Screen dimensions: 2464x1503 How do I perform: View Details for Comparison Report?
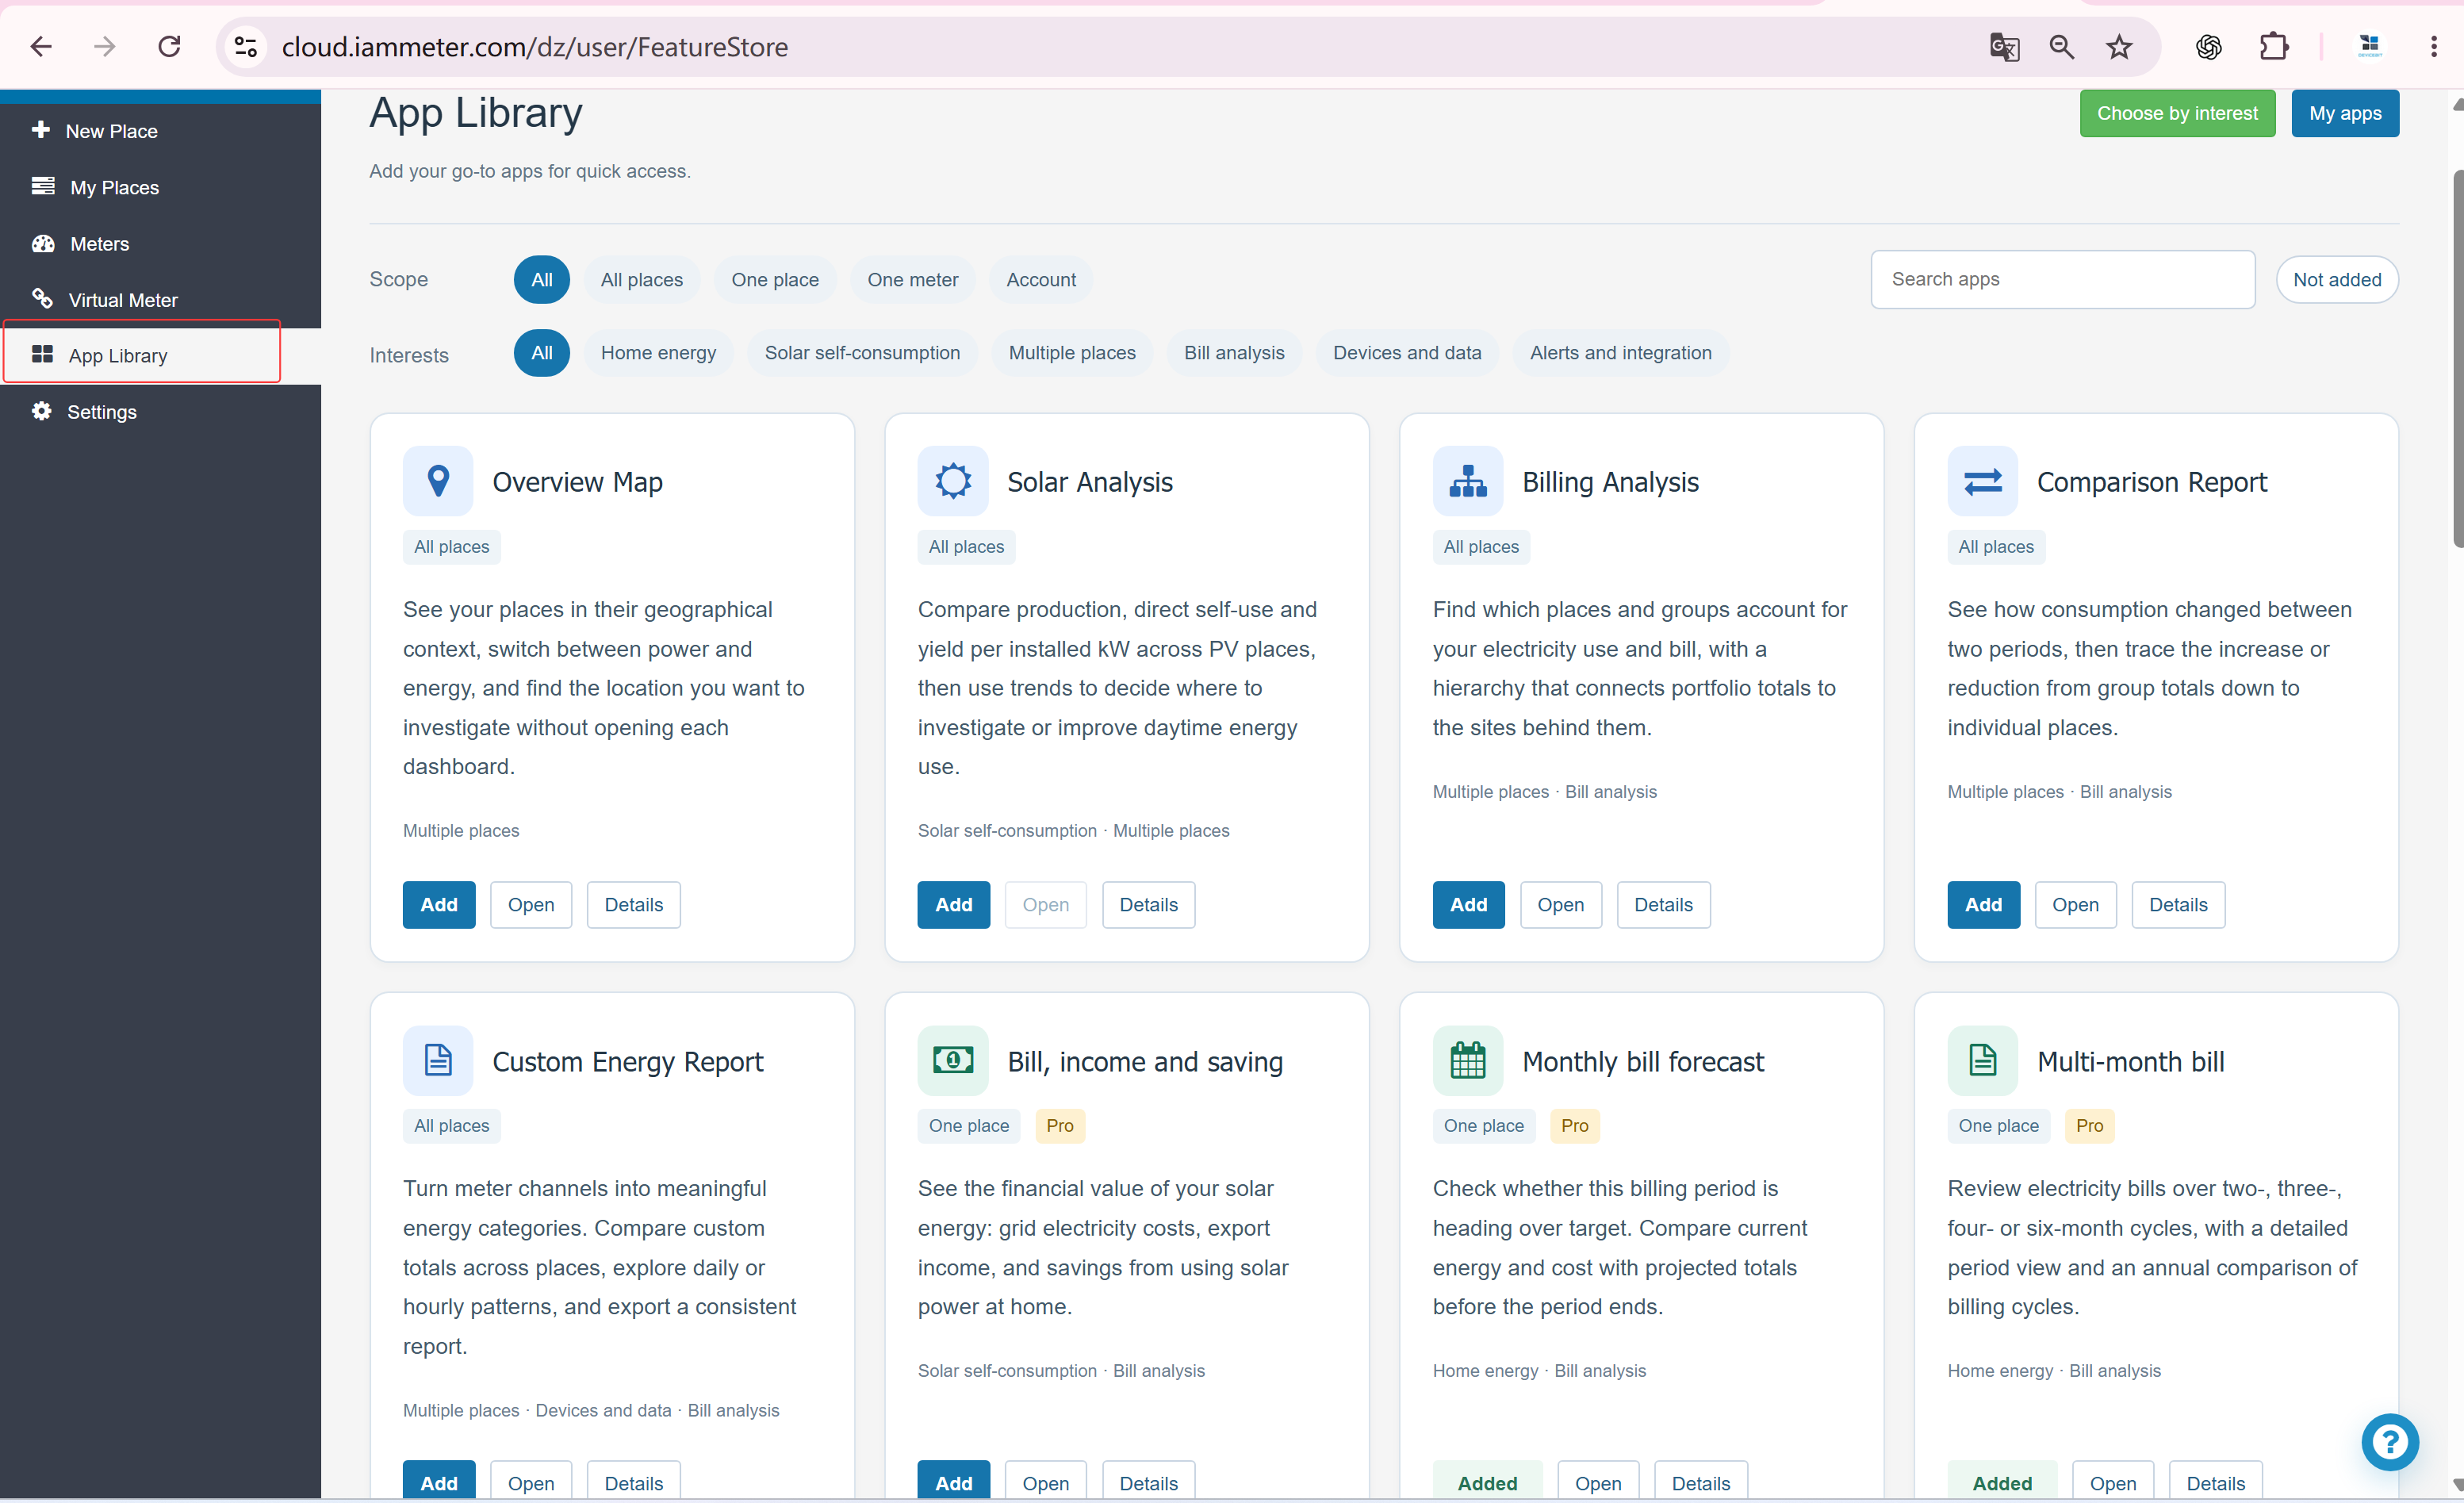2178,904
